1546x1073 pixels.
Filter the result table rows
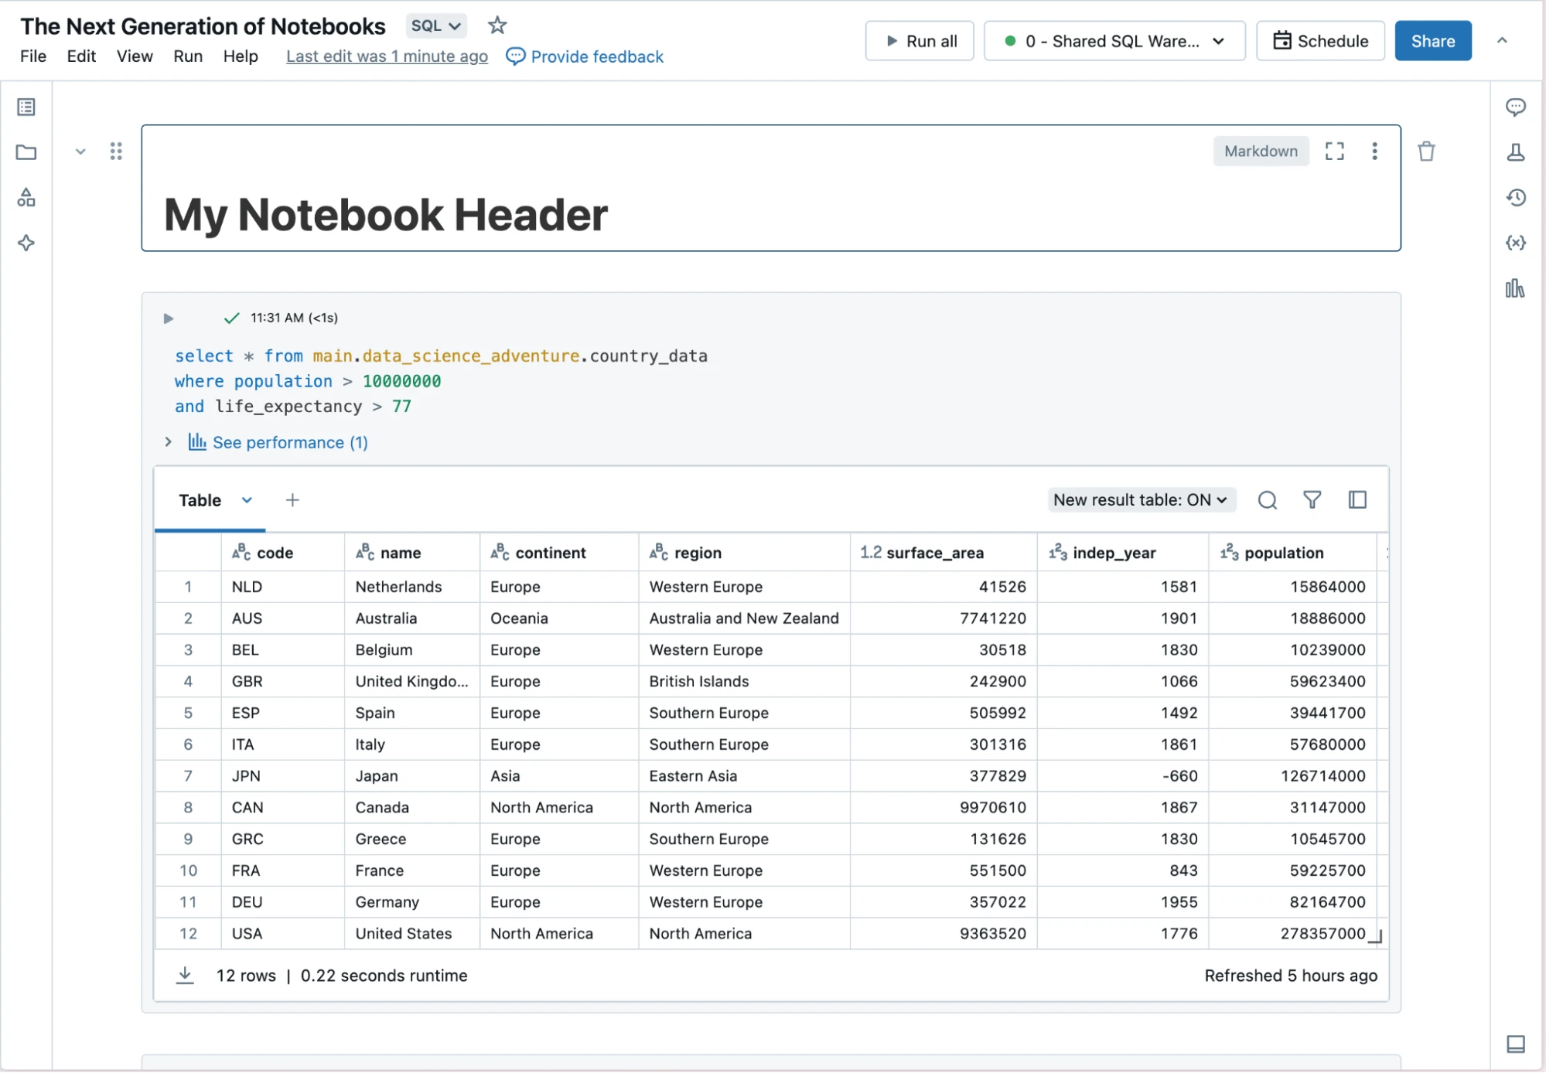[1312, 500]
